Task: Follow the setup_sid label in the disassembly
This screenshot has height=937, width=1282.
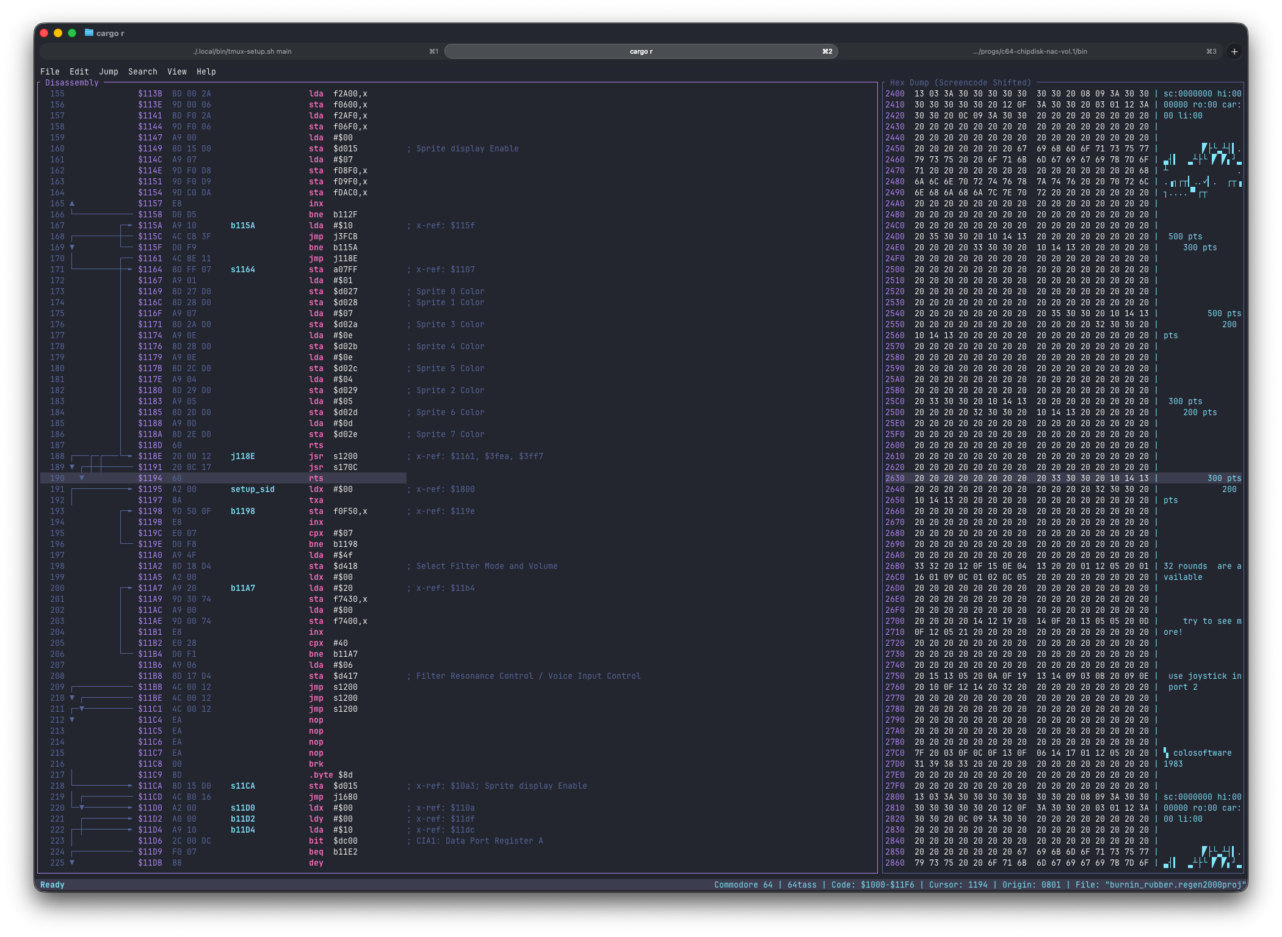Action: [252, 489]
